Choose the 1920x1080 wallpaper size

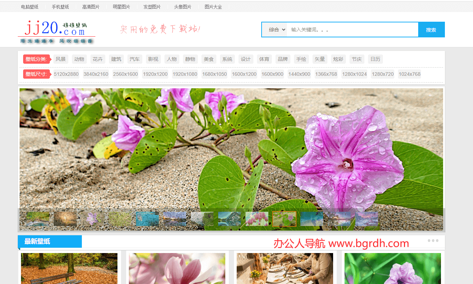185,74
